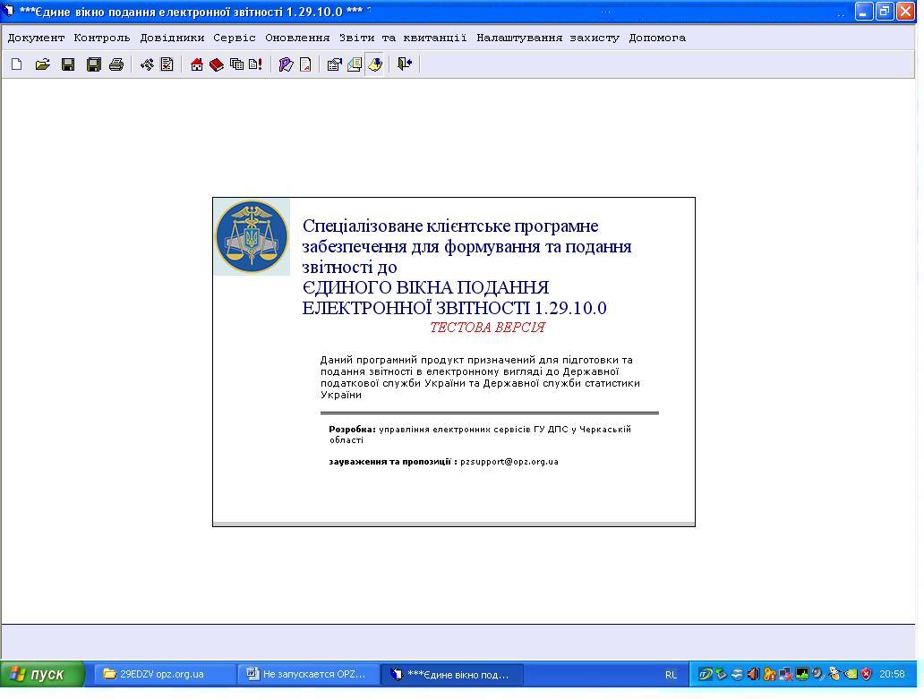Restore down the application window
This screenshot has width=924, height=699.
pos(885,12)
